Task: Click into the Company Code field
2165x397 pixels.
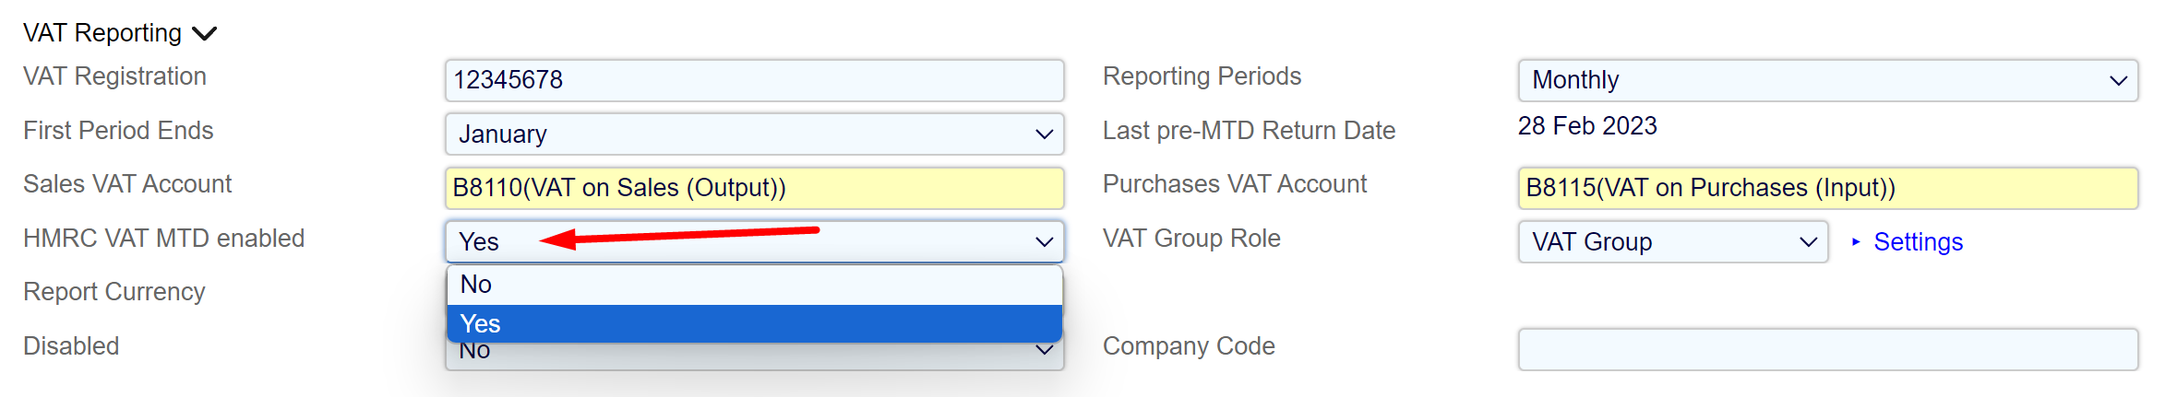Action: pos(1826,349)
